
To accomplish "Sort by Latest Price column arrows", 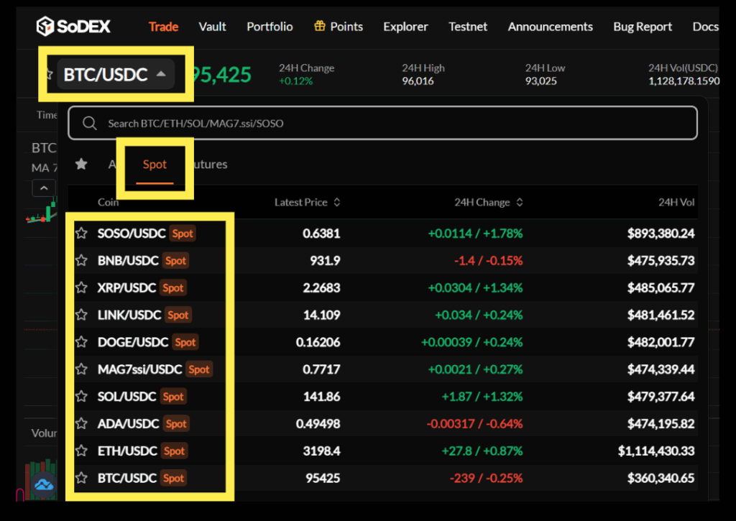I will coord(337,203).
